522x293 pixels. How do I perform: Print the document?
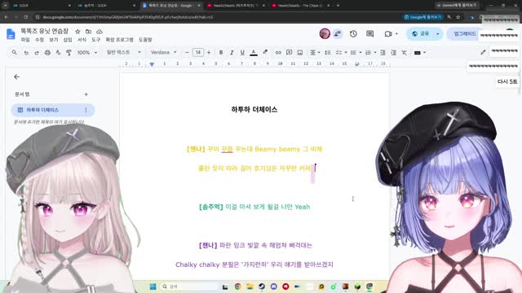point(47,52)
